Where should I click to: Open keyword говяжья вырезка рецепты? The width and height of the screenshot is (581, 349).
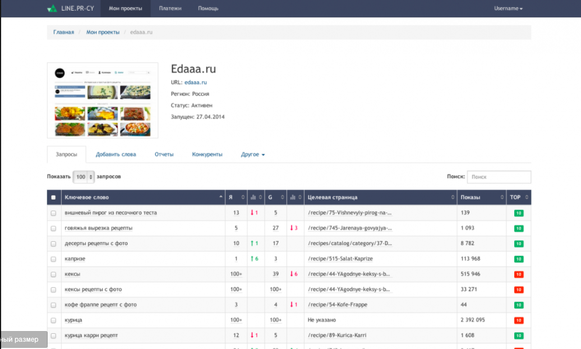pyautogui.click(x=98, y=228)
